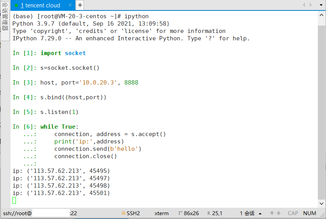The image size is (326, 219).
Task: Click the '10.0.20.3' host string
Action: click(98, 83)
